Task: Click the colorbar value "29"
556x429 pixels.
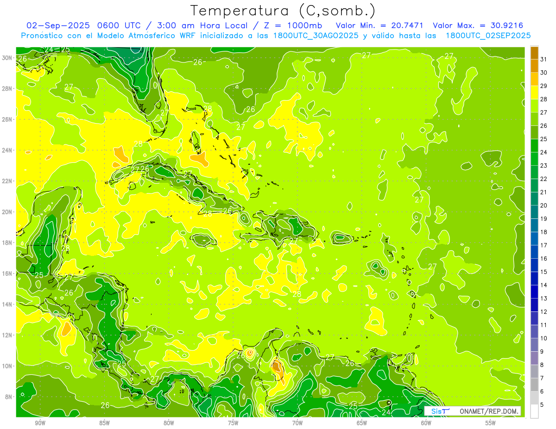Action: 544,86
